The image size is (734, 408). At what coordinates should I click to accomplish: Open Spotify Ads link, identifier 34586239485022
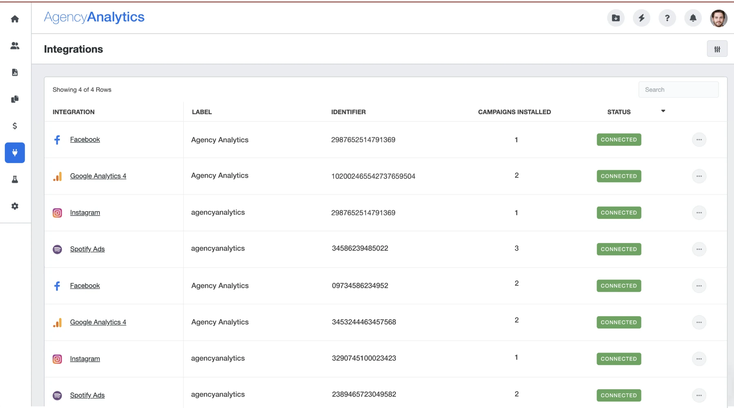87,249
